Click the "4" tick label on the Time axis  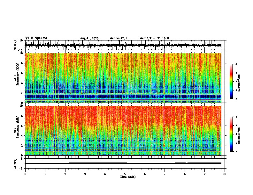pos(105,174)
